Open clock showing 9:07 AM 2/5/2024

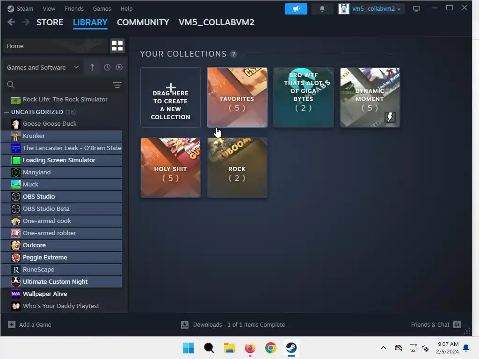point(447,348)
